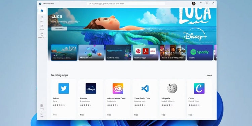Click the Trending apps heading
Viewport: 252px width, 126px height.
tap(59, 75)
